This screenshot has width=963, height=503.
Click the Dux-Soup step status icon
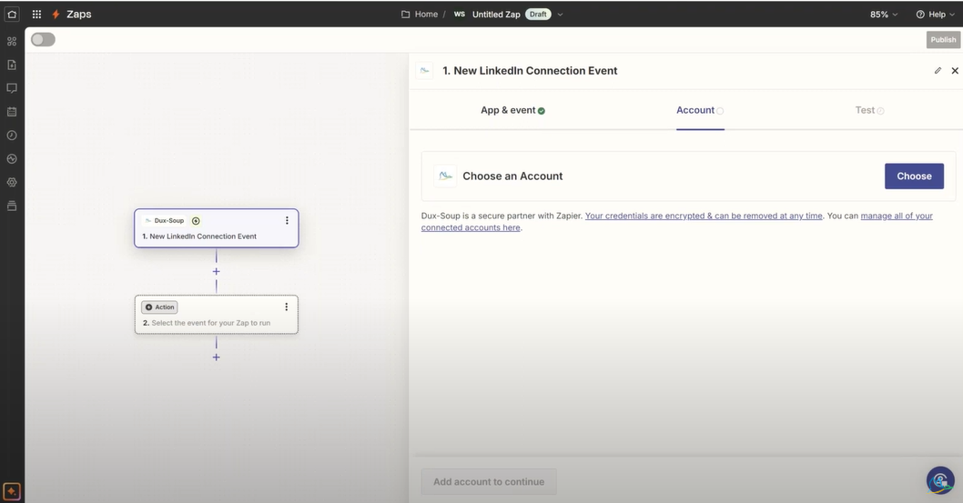coord(196,221)
